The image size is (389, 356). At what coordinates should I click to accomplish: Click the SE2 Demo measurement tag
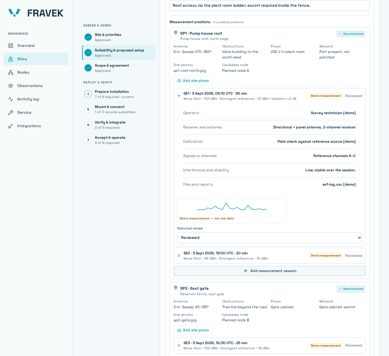[x=326, y=256]
